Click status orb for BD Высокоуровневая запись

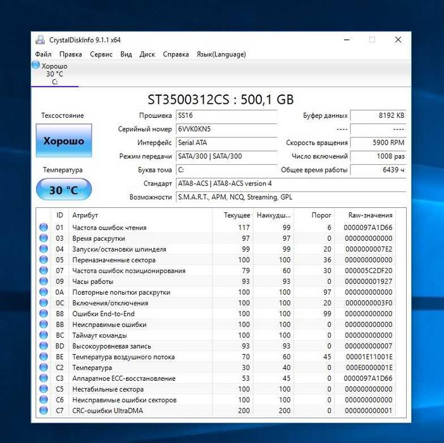click(44, 346)
